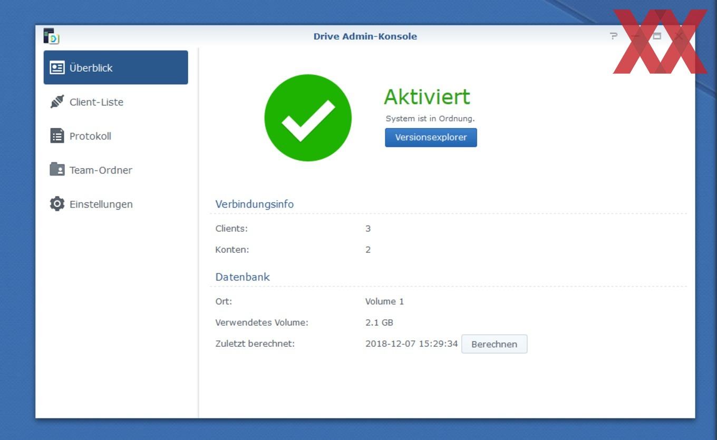Screen dimensions: 717x440
Task: Open the Versionsexplorer
Action: [431, 138]
